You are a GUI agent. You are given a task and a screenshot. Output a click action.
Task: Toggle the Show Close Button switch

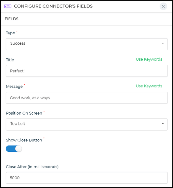(x=14, y=149)
